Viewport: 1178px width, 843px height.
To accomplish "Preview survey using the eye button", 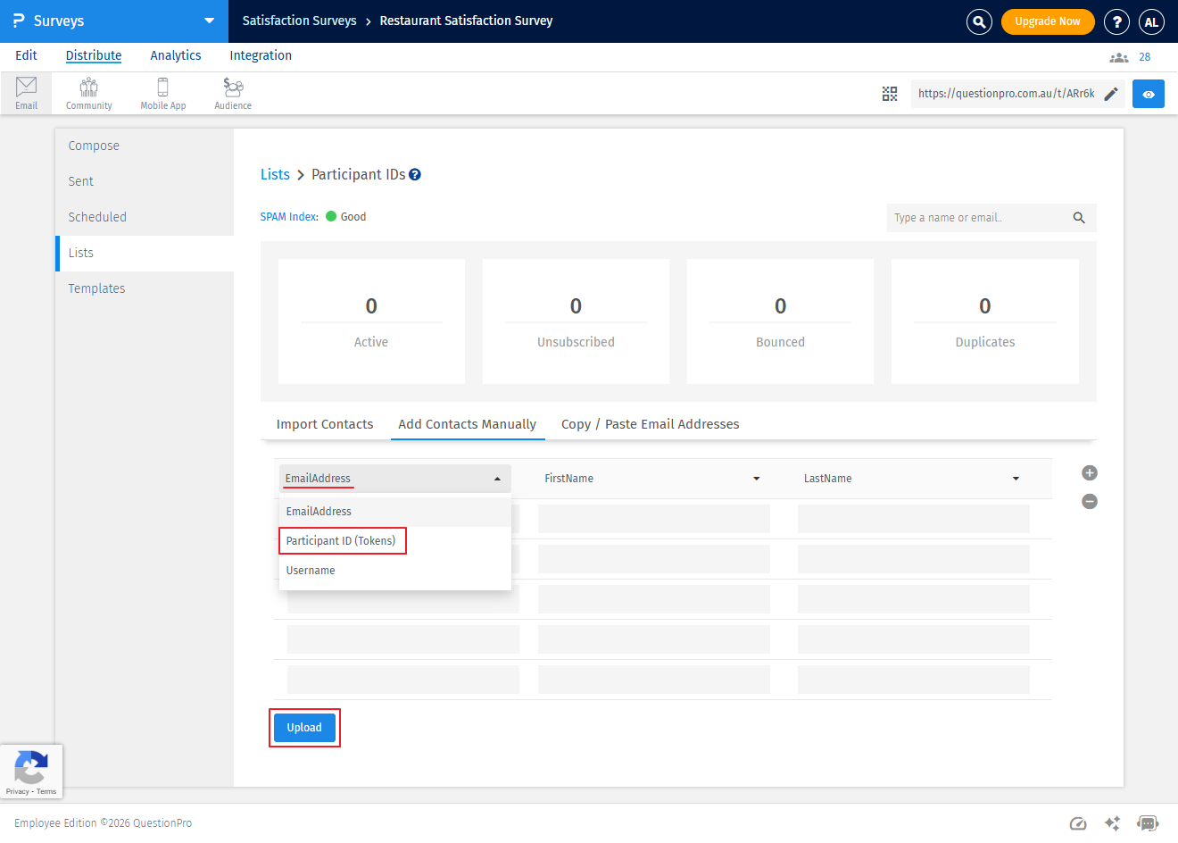I will (1148, 94).
